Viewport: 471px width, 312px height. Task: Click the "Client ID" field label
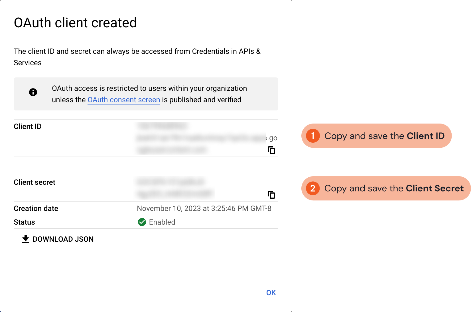28,126
